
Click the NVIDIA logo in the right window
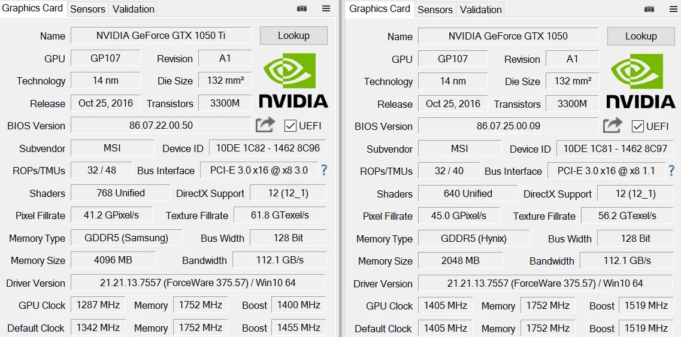[x=641, y=81]
